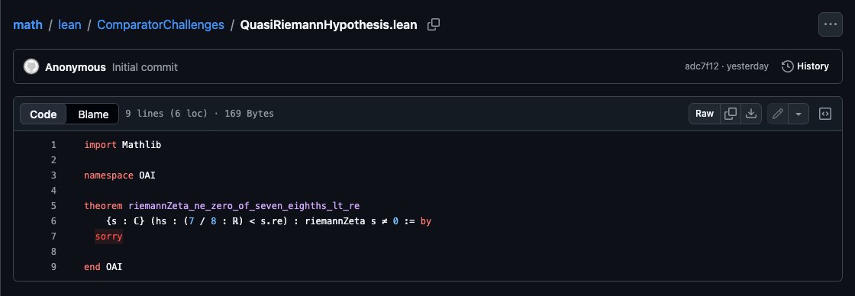This screenshot has width=855, height=296.
Task: Select line number 1
Action: (53, 145)
